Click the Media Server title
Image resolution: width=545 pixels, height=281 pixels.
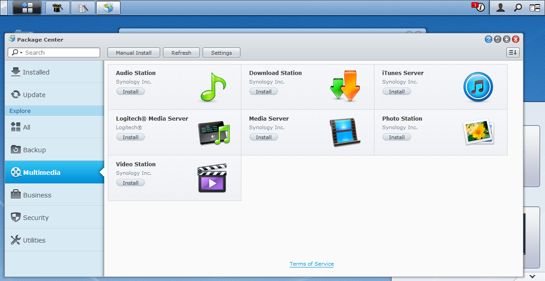(x=269, y=118)
